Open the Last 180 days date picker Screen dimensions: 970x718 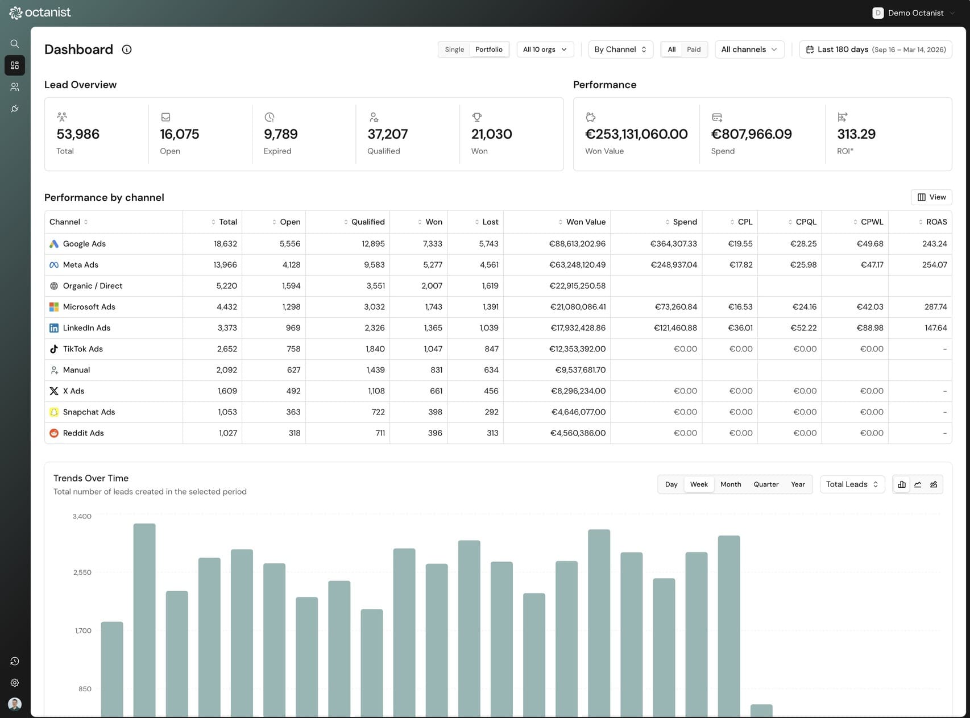coord(875,49)
